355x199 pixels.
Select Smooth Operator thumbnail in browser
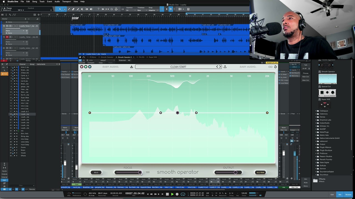328,79
